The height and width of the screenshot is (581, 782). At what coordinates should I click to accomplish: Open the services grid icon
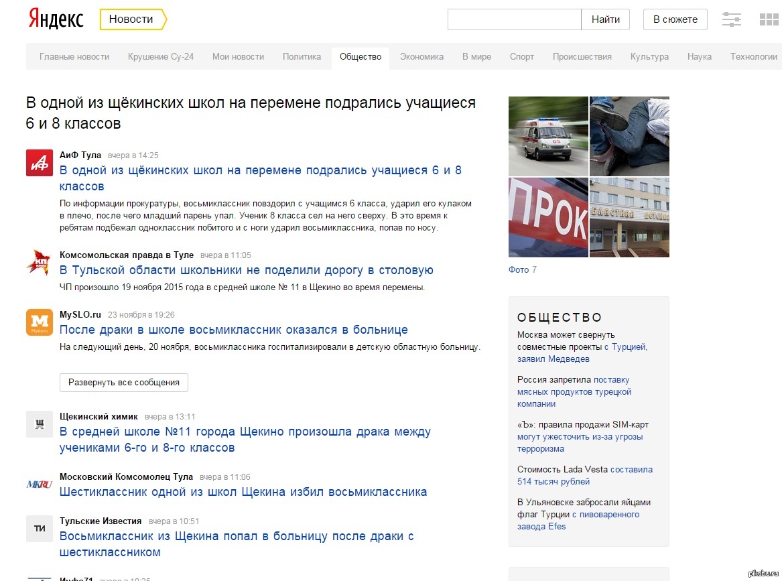(x=769, y=19)
